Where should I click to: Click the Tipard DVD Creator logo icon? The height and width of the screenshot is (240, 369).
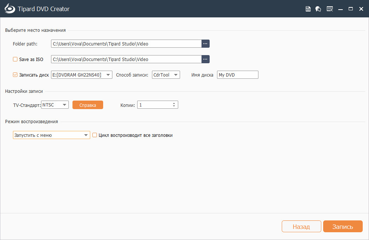(x=10, y=9)
